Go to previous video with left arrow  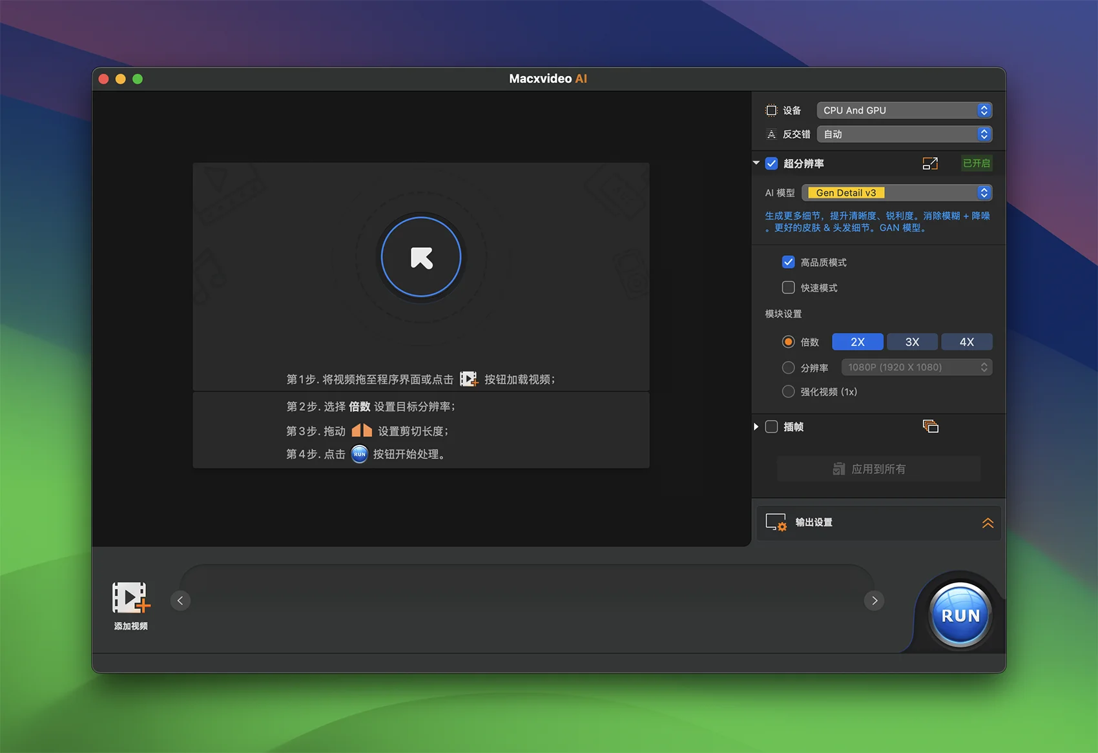(x=180, y=601)
